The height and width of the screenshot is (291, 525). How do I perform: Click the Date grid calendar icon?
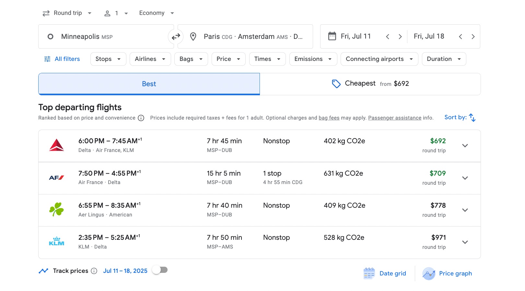click(369, 274)
